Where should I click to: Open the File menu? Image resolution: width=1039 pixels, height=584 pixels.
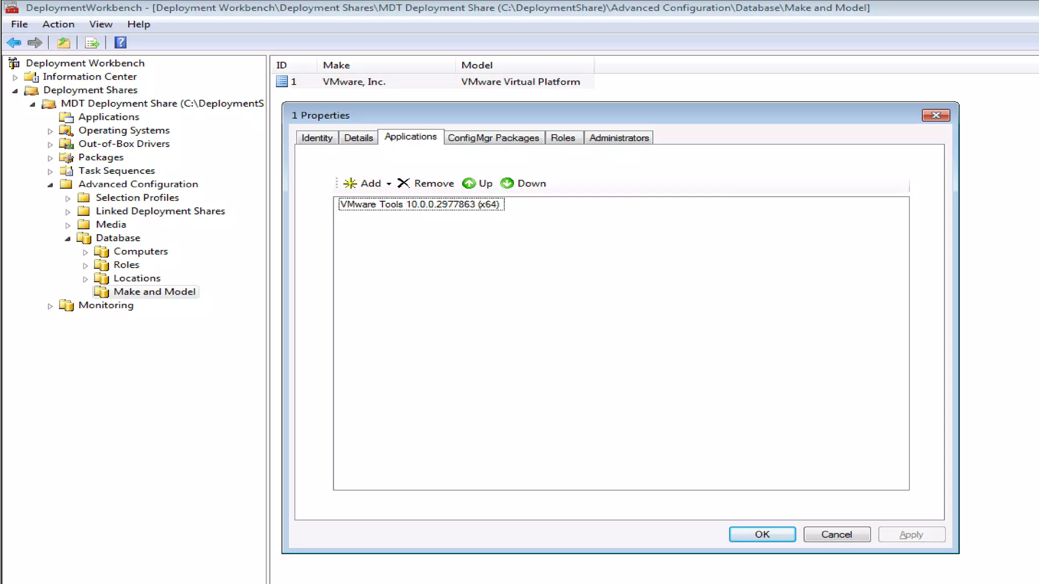pyautogui.click(x=19, y=24)
